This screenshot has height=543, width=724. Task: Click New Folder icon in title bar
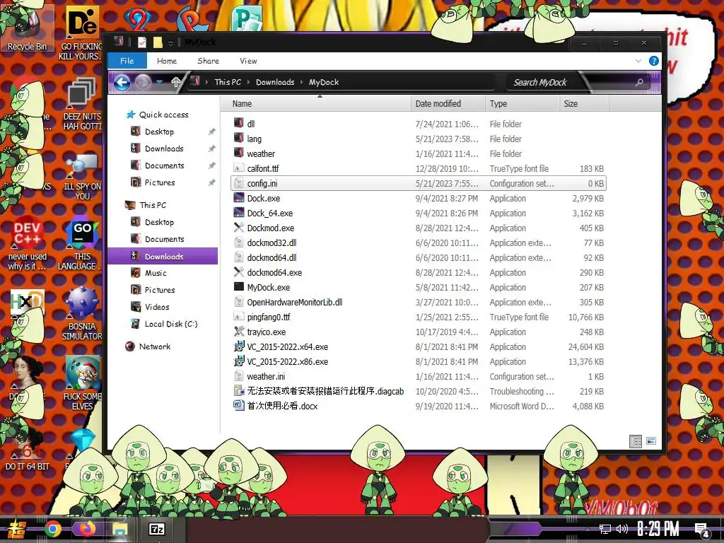158,42
